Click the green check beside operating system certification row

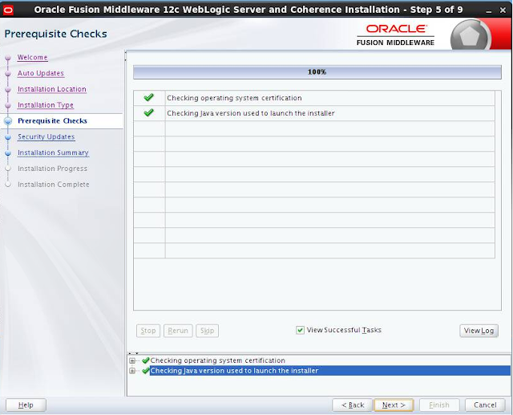(149, 97)
